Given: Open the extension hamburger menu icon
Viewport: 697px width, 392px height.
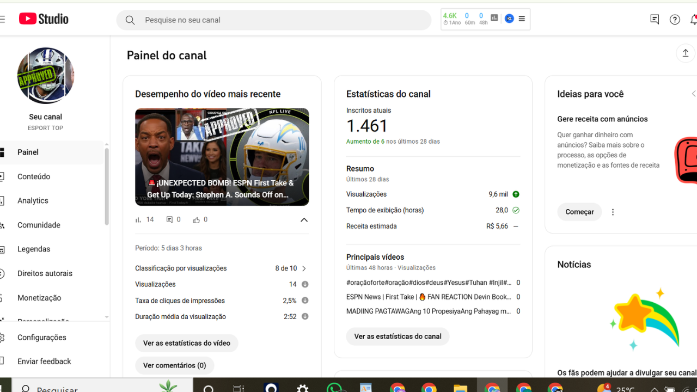Looking at the screenshot, I should (x=522, y=19).
